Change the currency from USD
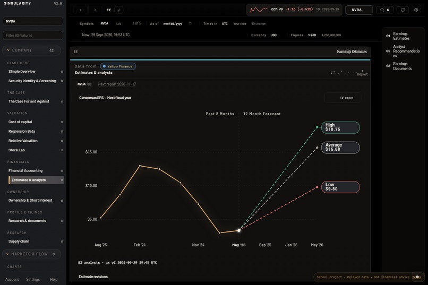428x285 pixels. 273,35
